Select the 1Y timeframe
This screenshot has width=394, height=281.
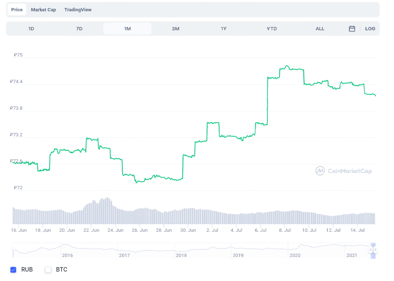224,28
